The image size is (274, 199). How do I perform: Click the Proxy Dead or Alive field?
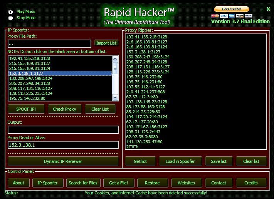click(x=63, y=145)
